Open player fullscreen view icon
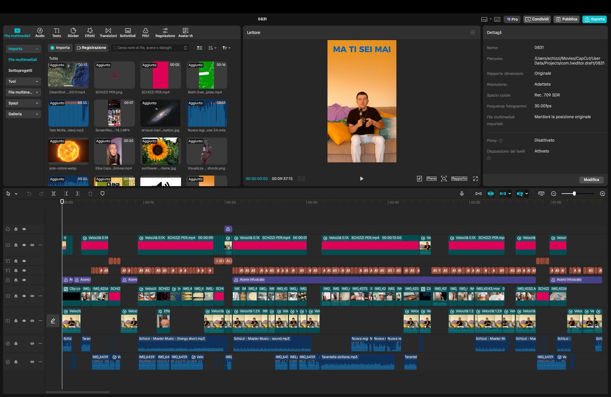 (475, 179)
